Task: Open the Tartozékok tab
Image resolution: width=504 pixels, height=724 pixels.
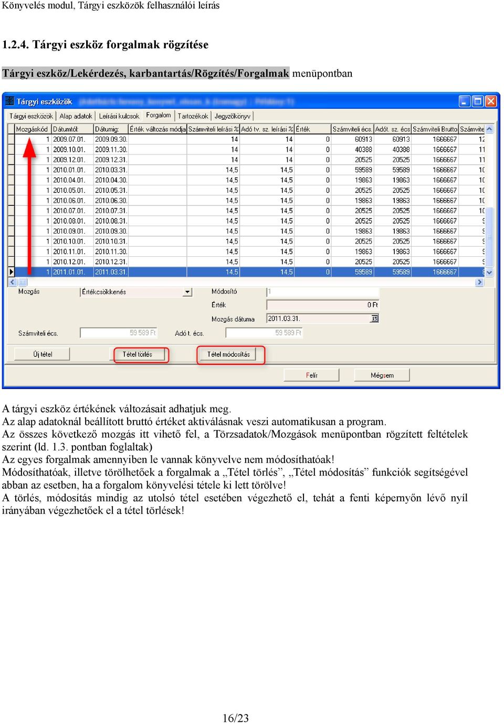Action: click(x=193, y=116)
